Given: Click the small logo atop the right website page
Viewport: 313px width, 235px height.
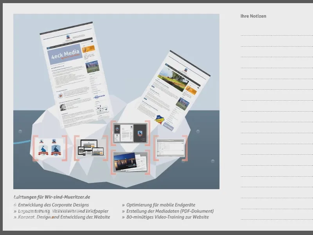Looking at the screenshot, I should click(x=185, y=69).
